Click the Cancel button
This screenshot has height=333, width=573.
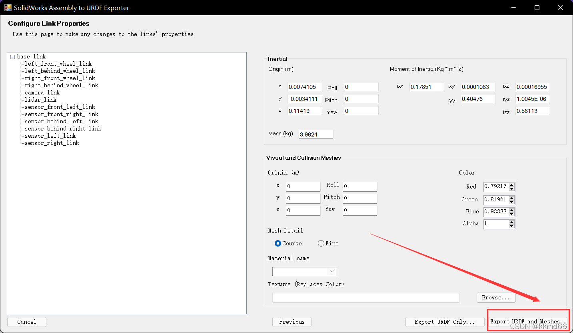(x=27, y=322)
